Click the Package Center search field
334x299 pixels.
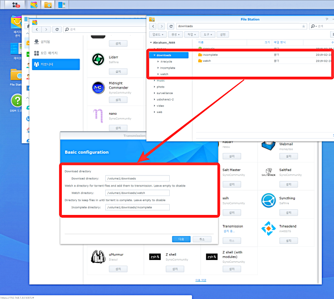pos(105,30)
